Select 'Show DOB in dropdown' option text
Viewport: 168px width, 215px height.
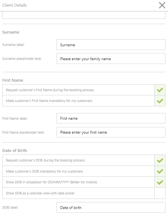tap(51, 182)
